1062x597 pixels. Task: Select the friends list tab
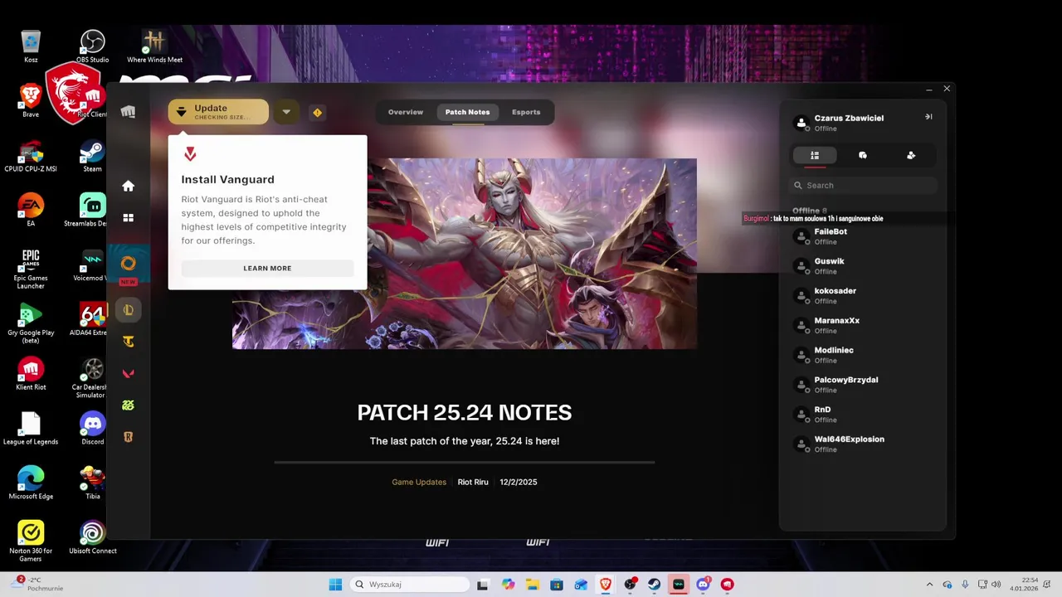[x=815, y=155]
